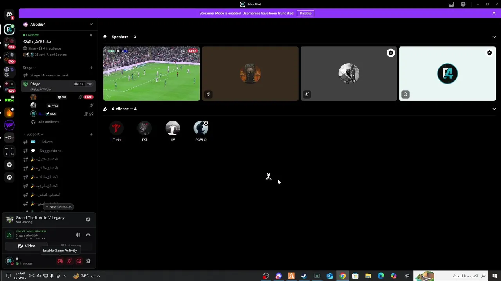Screen dimensions: 501x281
Task: Open the live football stream tile
Action: point(151,74)
